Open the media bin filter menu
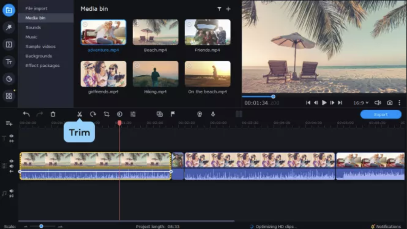407x229 pixels. click(219, 9)
